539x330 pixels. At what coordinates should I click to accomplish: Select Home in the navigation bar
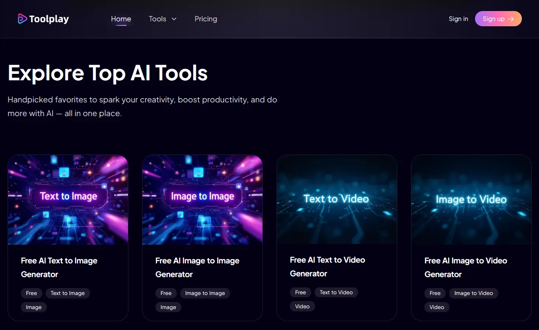pyautogui.click(x=121, y=19)
